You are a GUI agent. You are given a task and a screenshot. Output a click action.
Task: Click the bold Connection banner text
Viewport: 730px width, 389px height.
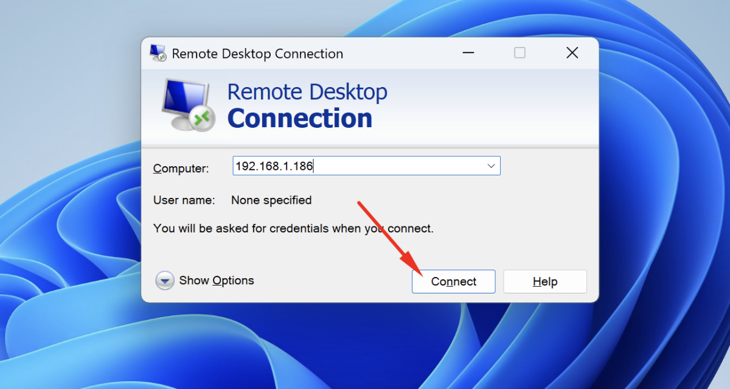299,118
